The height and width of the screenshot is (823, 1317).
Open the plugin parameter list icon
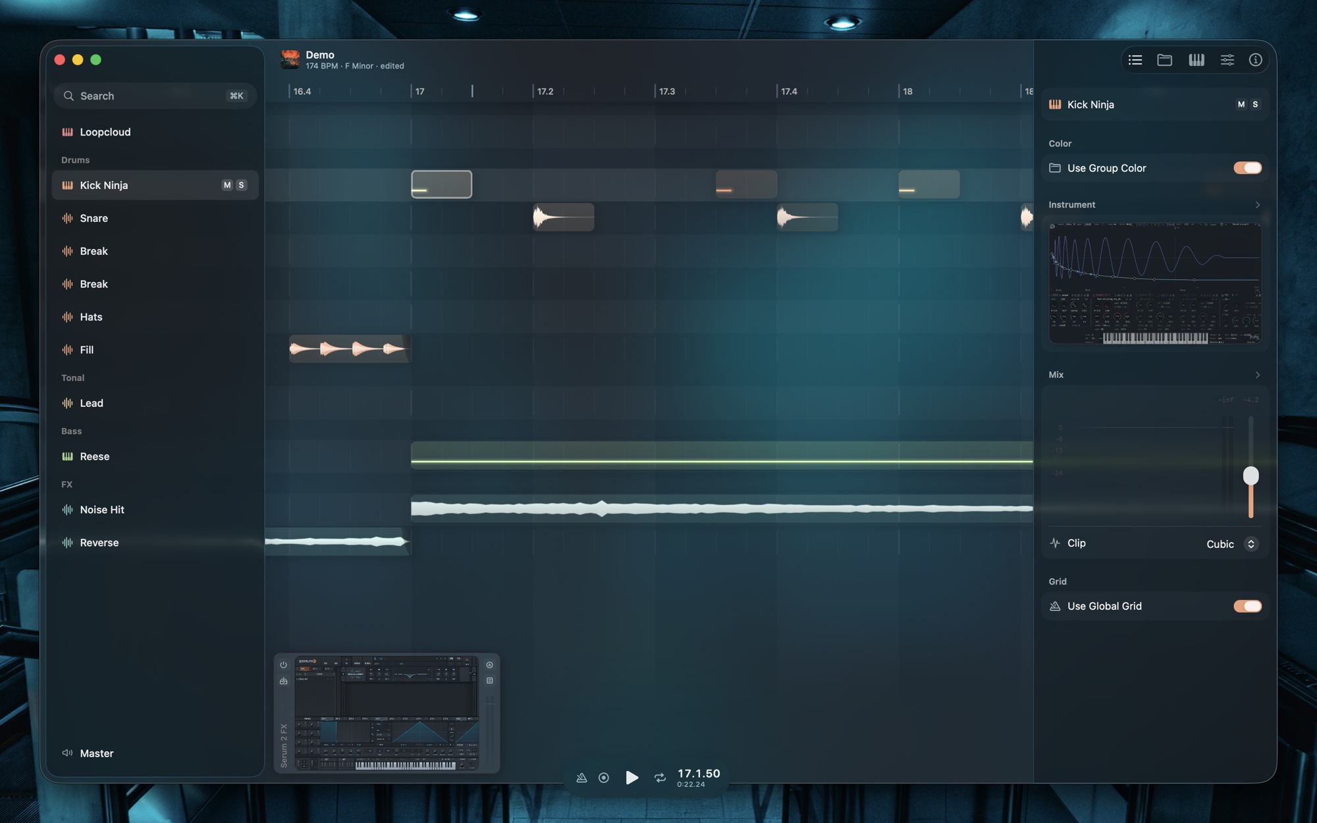(489, 681)
